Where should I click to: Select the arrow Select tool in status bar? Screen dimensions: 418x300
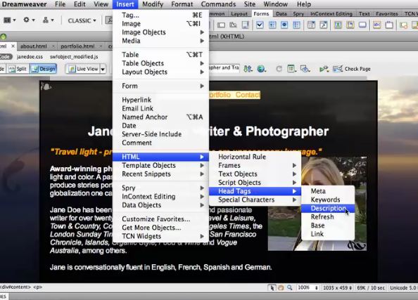click(x=272, y=288)
